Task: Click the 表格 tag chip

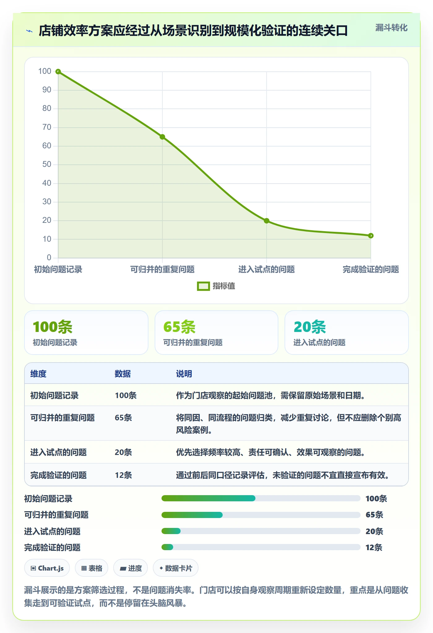Action: [x=92, y=568]
